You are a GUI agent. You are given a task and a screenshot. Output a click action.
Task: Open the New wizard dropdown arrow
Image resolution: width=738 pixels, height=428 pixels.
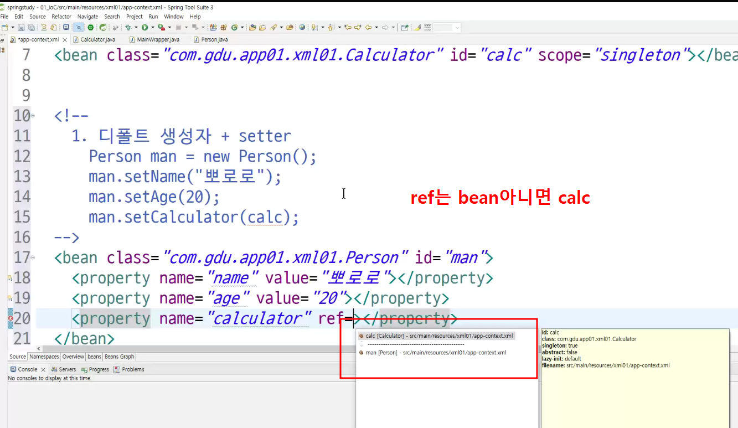click(x=13, y=27)
